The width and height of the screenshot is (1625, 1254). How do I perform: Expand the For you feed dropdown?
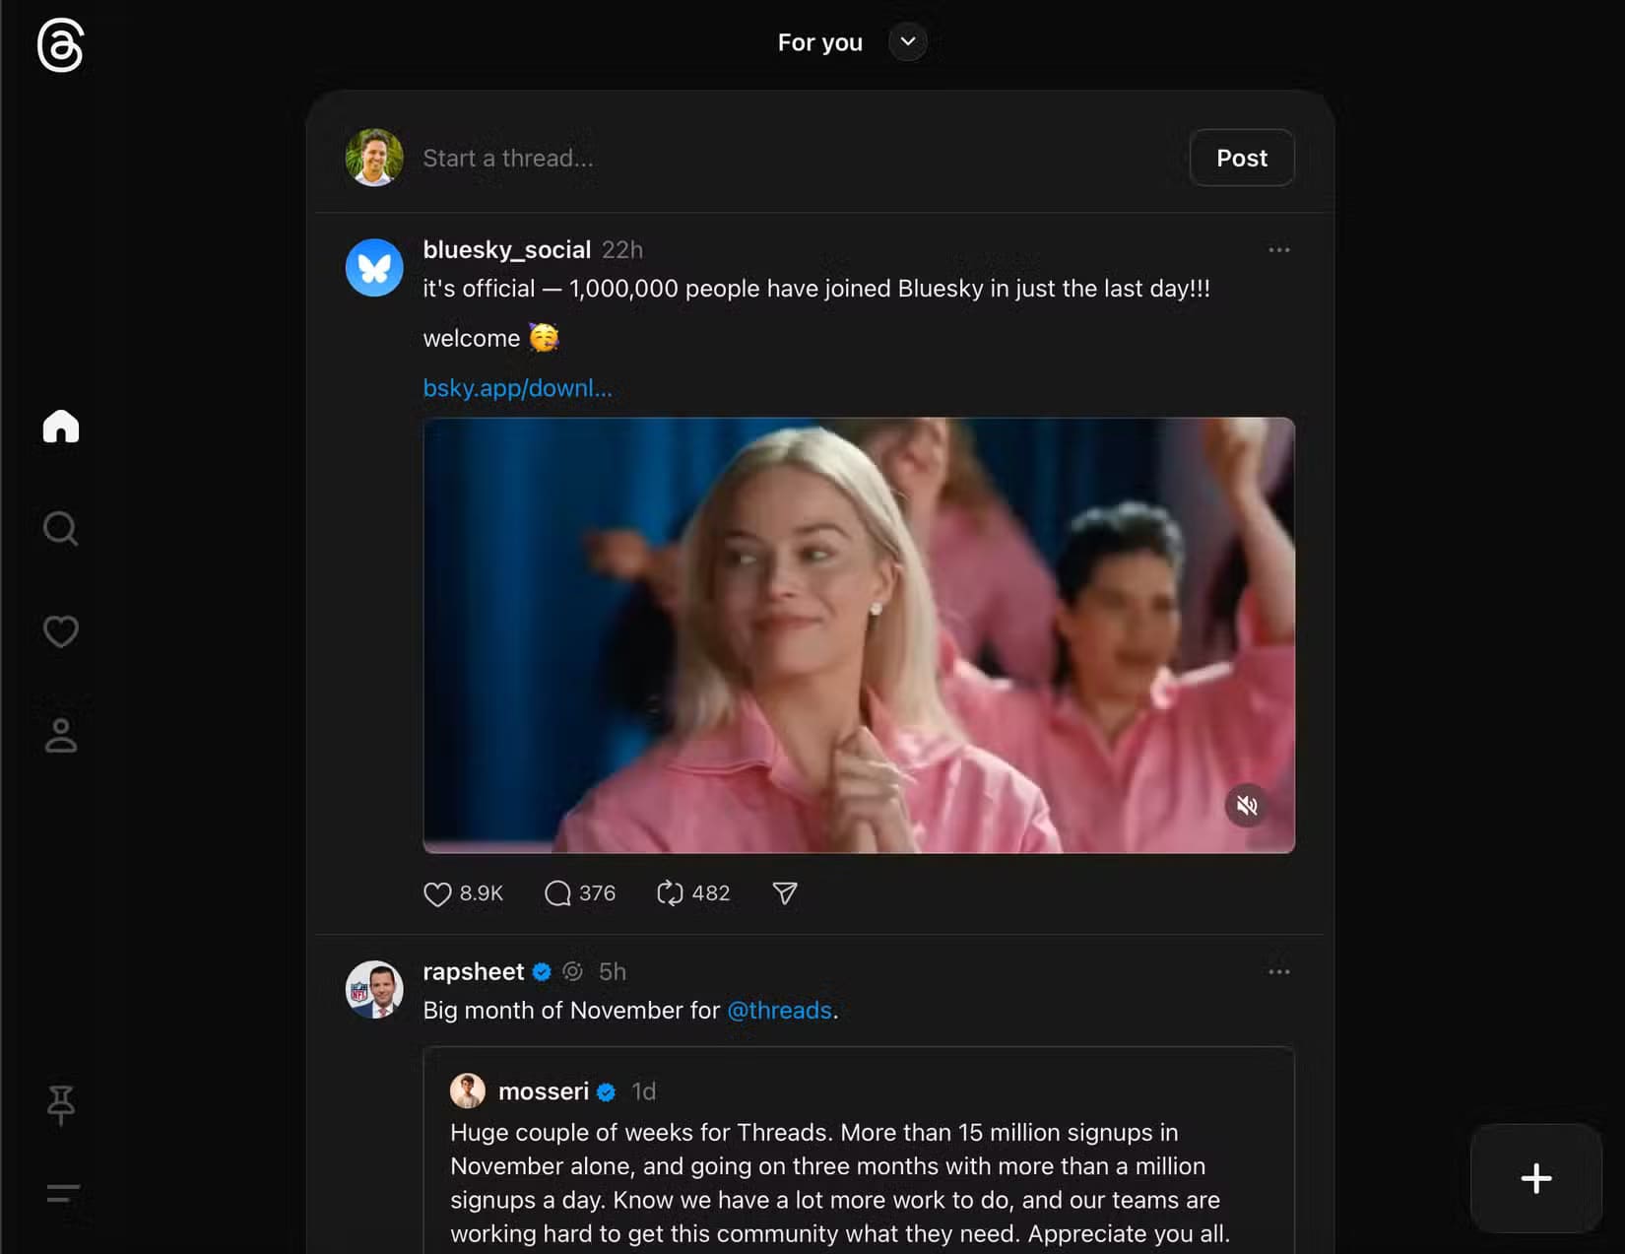[x=907, y=42]
